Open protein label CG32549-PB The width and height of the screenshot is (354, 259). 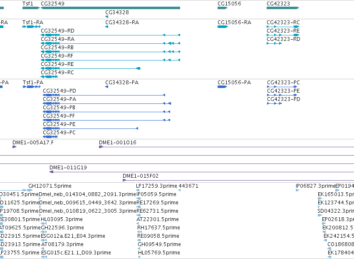pos(59,108)
